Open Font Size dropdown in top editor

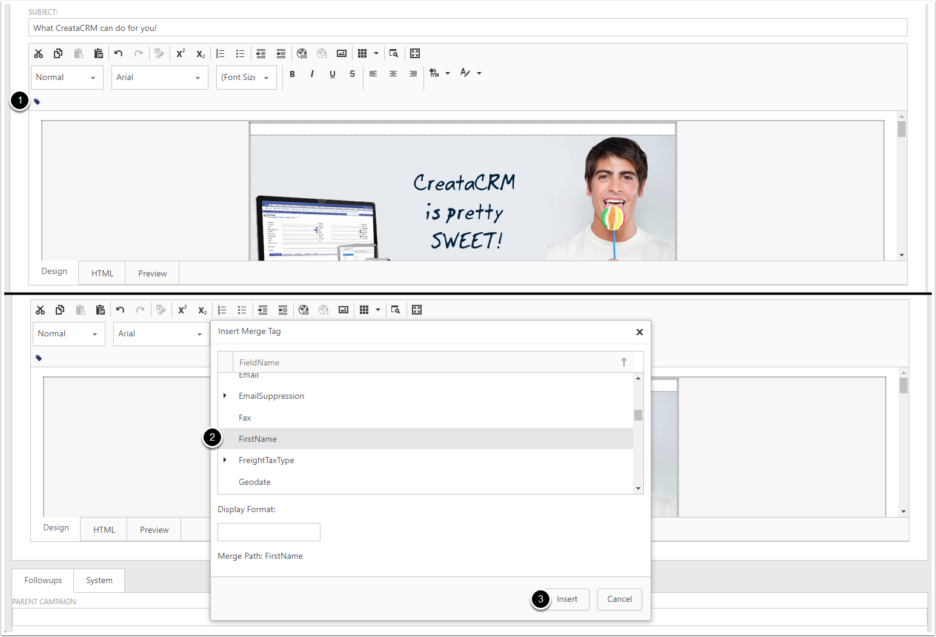click(x=247, y=78)
